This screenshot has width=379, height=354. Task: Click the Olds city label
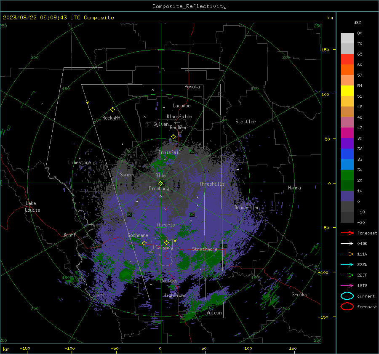(160, 176)
